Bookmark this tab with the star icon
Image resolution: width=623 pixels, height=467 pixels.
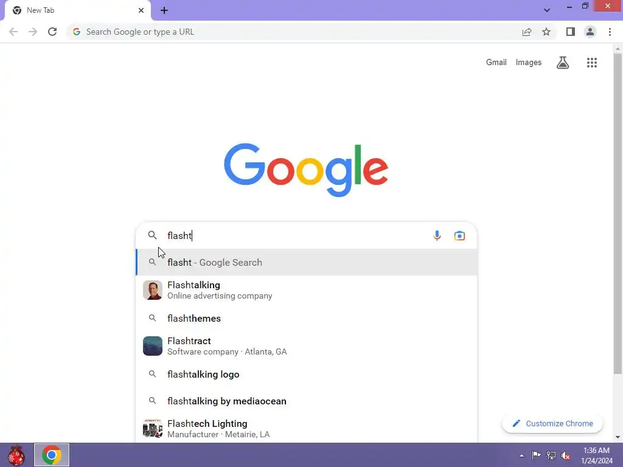coord(546,32)
